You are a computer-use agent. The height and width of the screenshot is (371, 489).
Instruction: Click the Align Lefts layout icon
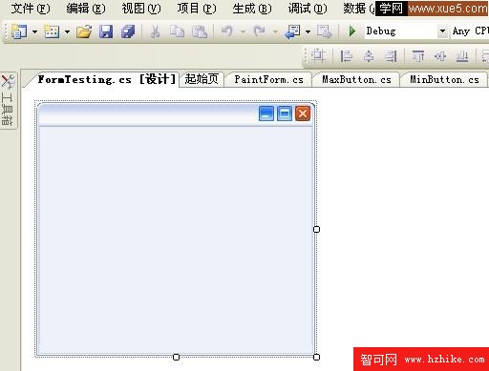(x=346, y=56)
